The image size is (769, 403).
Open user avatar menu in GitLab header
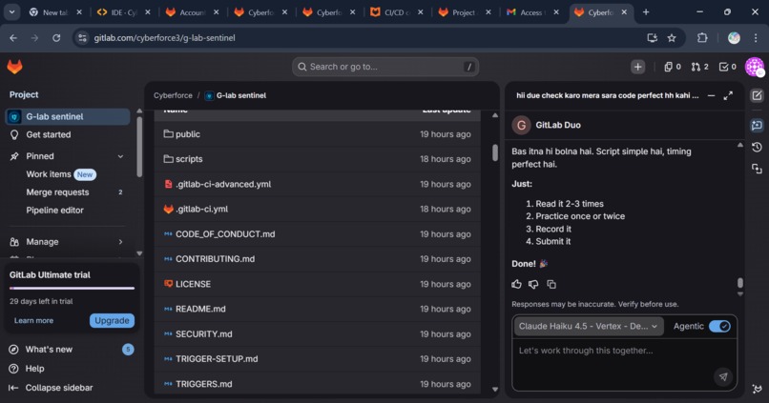coord(755,67)
